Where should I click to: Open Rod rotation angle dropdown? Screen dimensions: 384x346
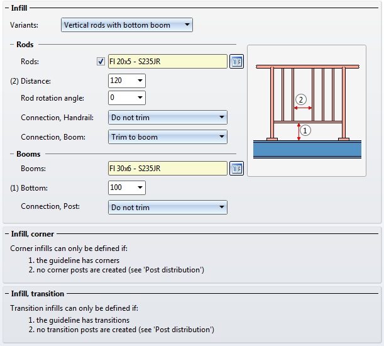pos(139,98)
